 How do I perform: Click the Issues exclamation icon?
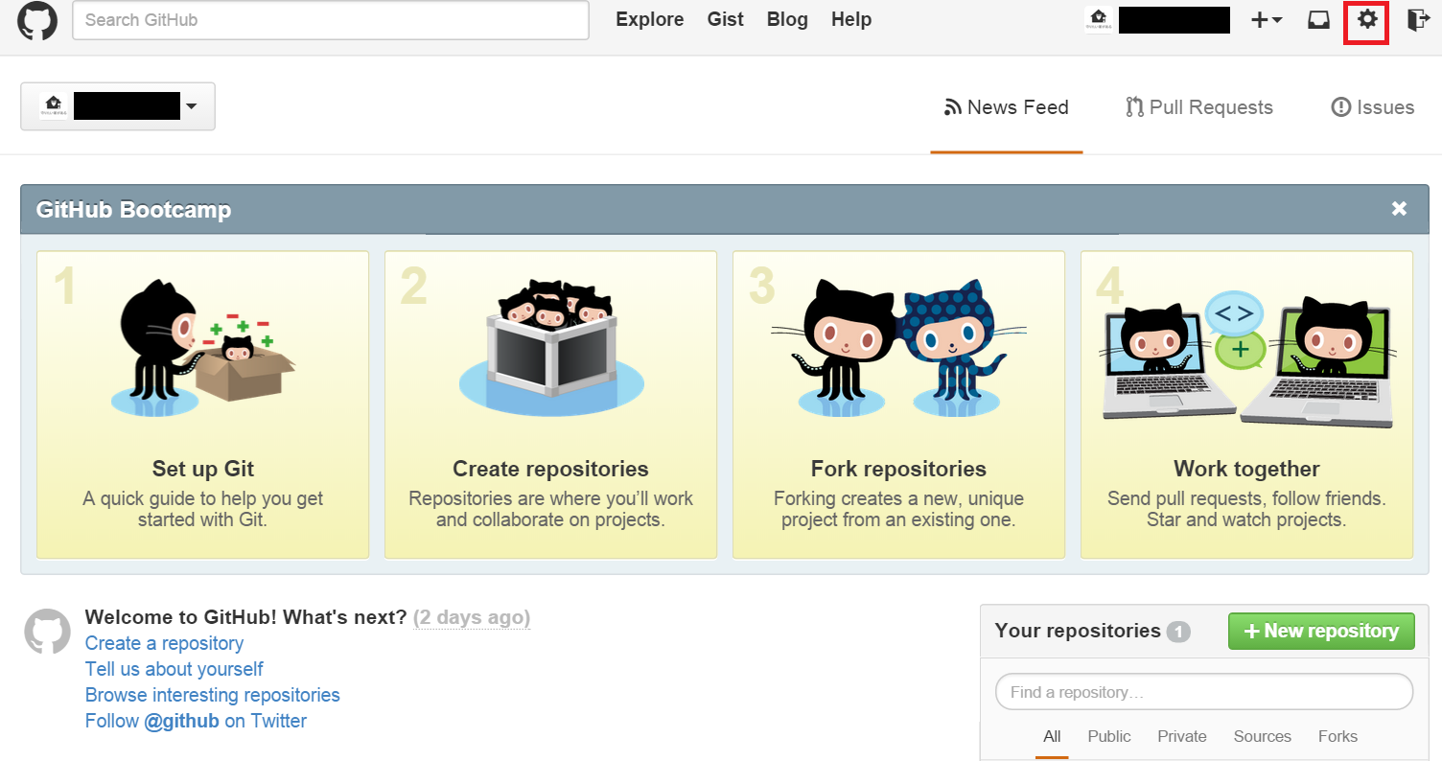[x=1340, y=106]
